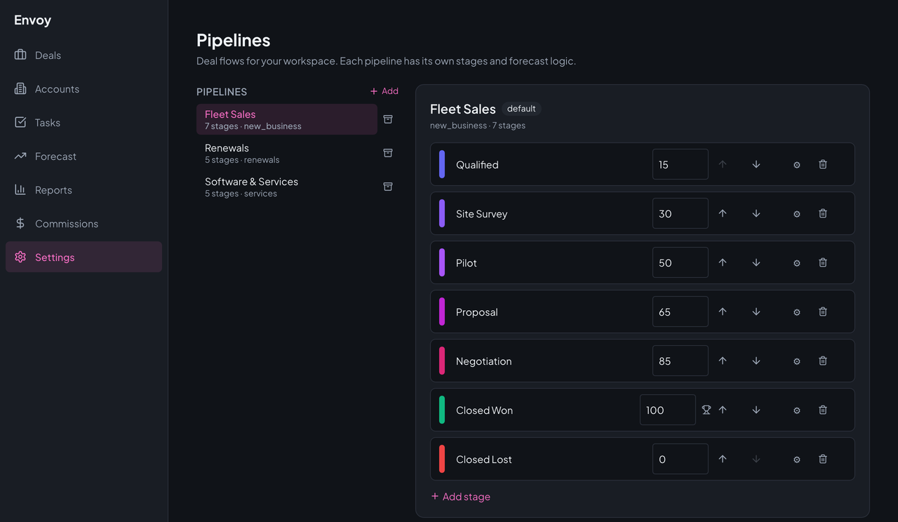
Task: Navigate to Forecast
Action: (83, 156)
